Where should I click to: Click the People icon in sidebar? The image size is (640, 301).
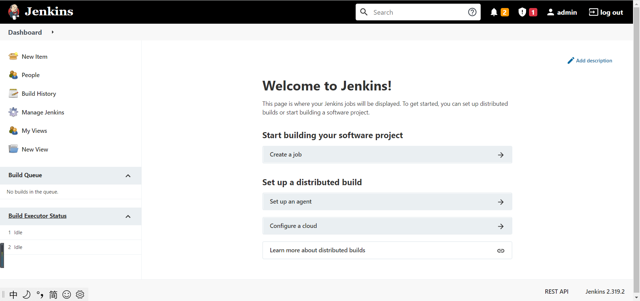point(13,75)
